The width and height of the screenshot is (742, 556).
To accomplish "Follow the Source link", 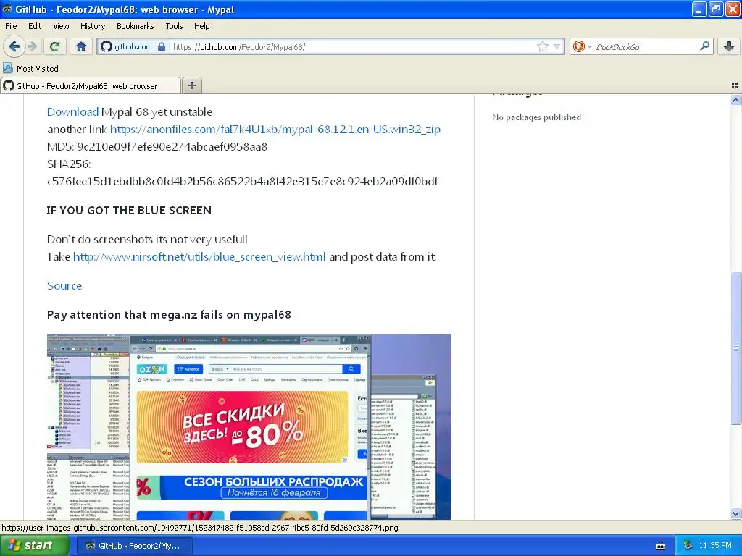I will pos(64,285).
